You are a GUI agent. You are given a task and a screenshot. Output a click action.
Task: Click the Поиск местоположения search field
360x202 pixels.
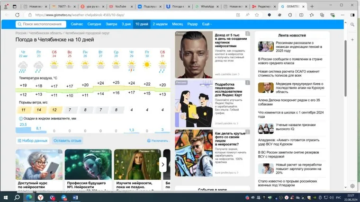point(43,24)
